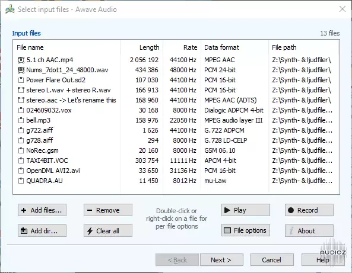Click the mono file icon beside bell.mp3

coord(21,120)
